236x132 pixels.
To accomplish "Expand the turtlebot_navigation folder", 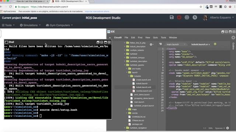I will [x=125, y=128].
